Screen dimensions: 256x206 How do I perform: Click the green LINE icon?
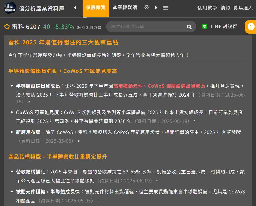coord(204,26)
